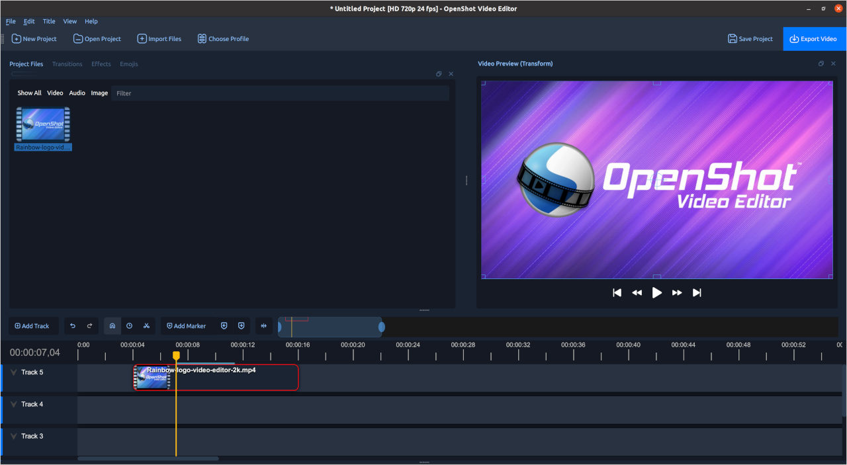The image size is (847, 465).
Task: Select the Razor tool in the timeline toolbar
Action: 146,325
